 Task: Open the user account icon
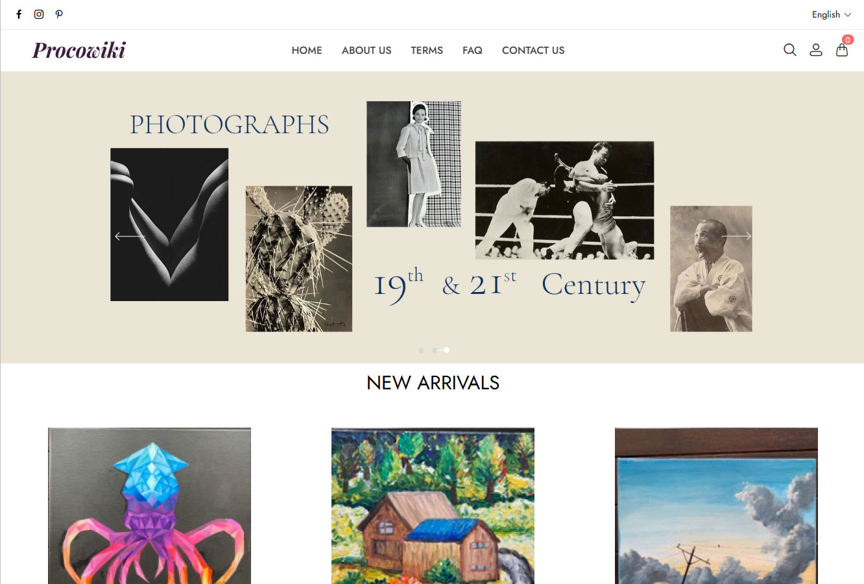[816, 50]
